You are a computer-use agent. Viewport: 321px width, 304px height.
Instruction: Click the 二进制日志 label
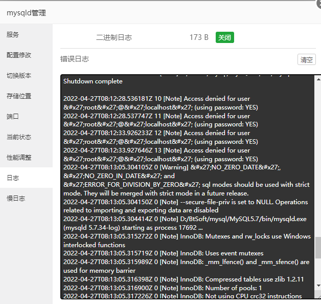point(114,37)
